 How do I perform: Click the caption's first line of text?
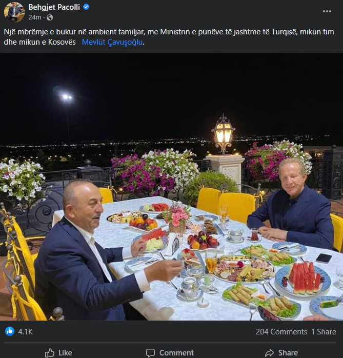(x=154, y=32)
